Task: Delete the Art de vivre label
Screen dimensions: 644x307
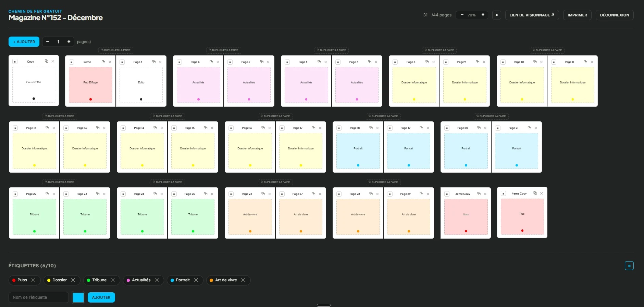Action: pyautogui.click(x=243, y=280)
